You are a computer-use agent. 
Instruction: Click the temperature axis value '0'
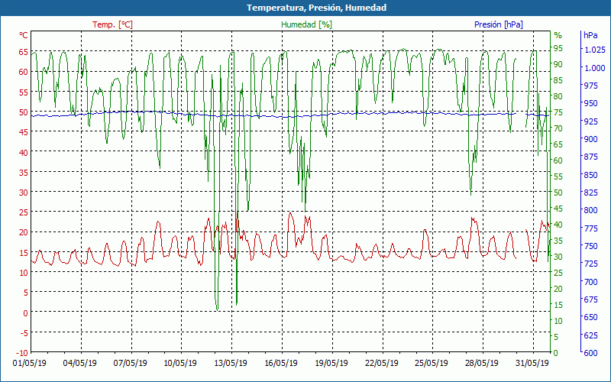[x=26, y=312]
